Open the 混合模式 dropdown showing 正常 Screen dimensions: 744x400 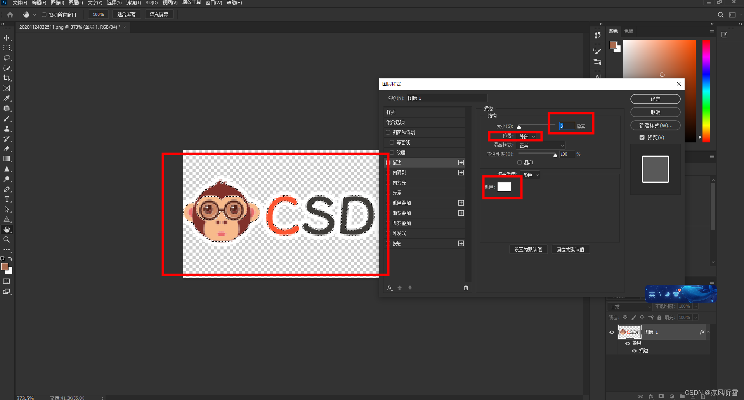[x=541, y=145]
